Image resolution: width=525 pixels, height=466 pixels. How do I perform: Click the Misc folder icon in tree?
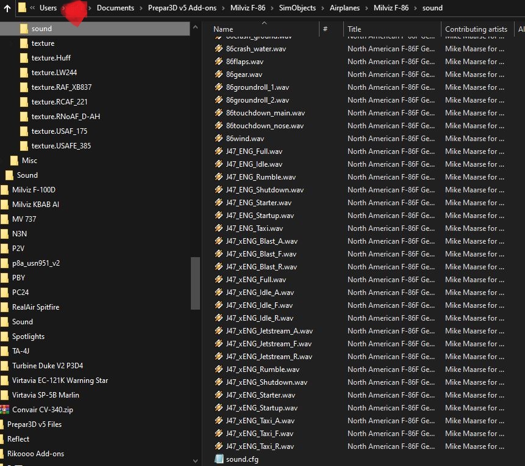point(14,160)
